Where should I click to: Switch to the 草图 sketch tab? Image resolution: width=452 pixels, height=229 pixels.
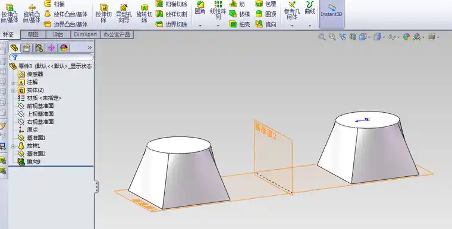click(33, 34)
